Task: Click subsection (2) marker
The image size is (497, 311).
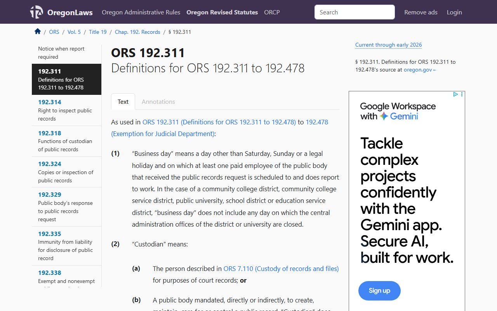Action: pos(115,244)
